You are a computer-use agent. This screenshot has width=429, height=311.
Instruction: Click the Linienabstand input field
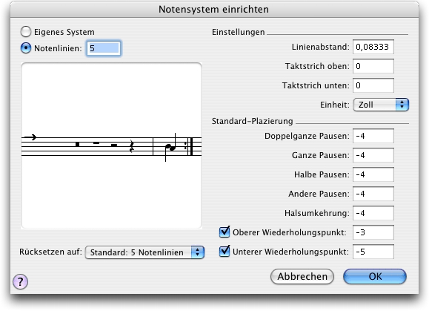(373, 47)
